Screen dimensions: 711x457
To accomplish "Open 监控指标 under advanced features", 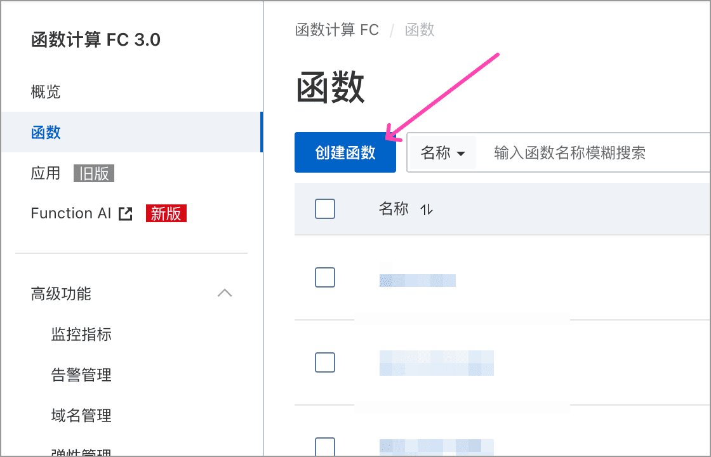I will (x=81, y=334).
